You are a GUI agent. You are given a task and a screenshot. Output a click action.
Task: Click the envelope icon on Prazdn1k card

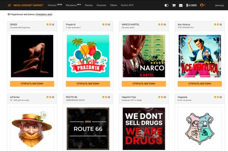pos(109,24)
